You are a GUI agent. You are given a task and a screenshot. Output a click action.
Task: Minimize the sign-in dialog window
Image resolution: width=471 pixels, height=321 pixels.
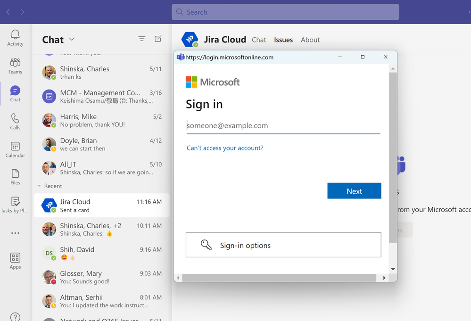(x=340, y=57)
